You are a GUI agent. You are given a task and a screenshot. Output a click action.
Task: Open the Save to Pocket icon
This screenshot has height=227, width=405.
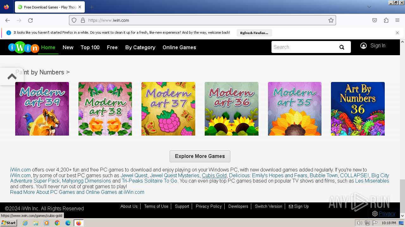(x=375, y=20)
